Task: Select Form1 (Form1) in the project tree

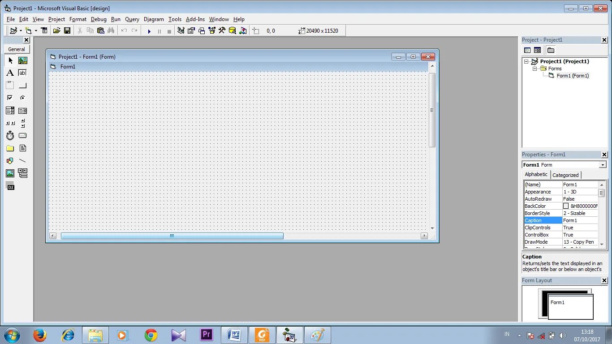Action: coord(573,76)
